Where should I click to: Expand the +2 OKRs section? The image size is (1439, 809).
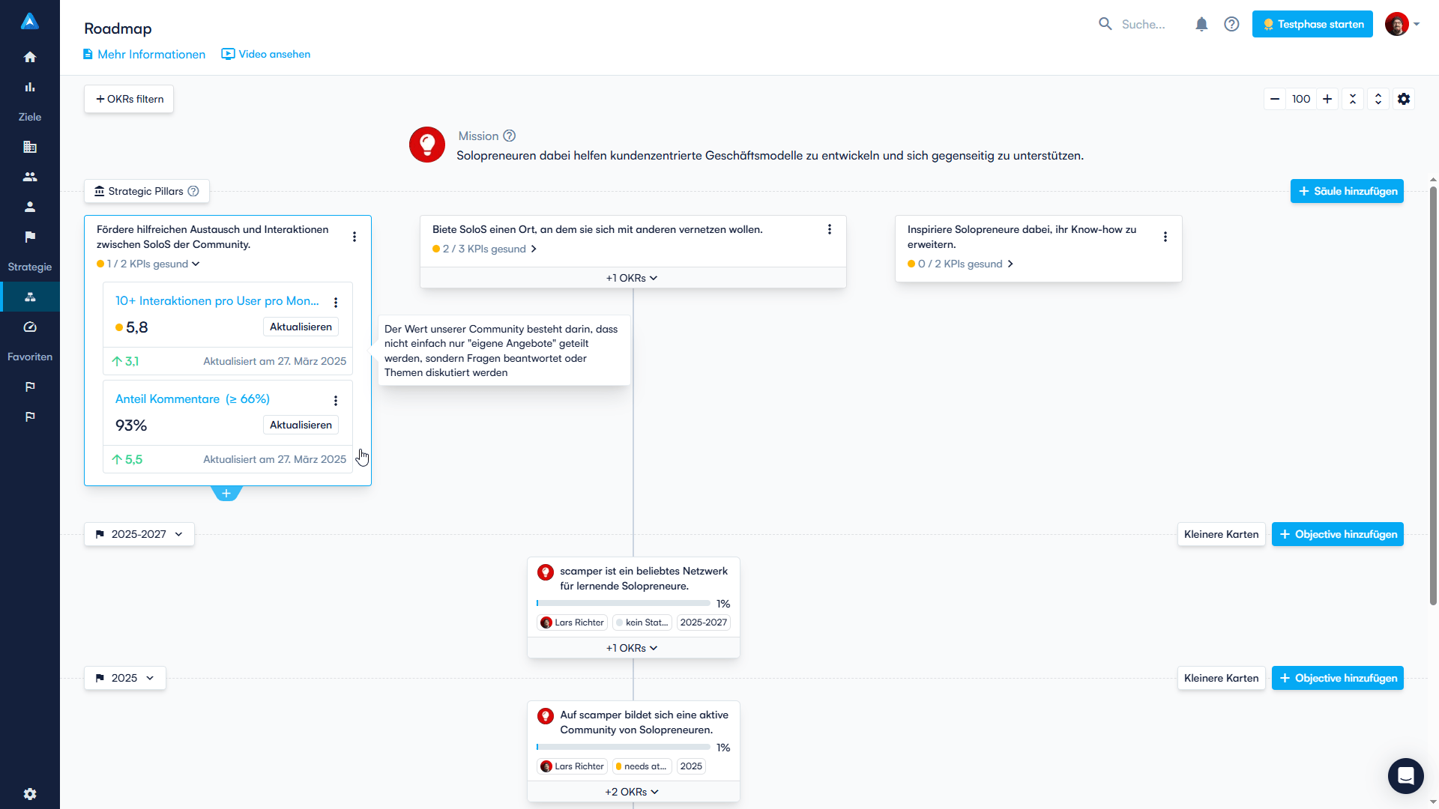point(632,792)
